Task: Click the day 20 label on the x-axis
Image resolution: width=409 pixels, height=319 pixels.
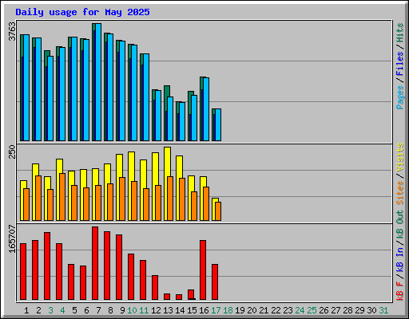Action: click(x=252, y=310)
